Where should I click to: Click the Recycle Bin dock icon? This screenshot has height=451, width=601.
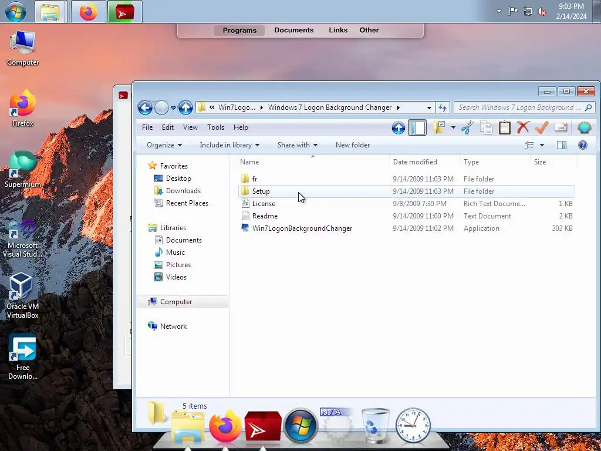(375, 426)
